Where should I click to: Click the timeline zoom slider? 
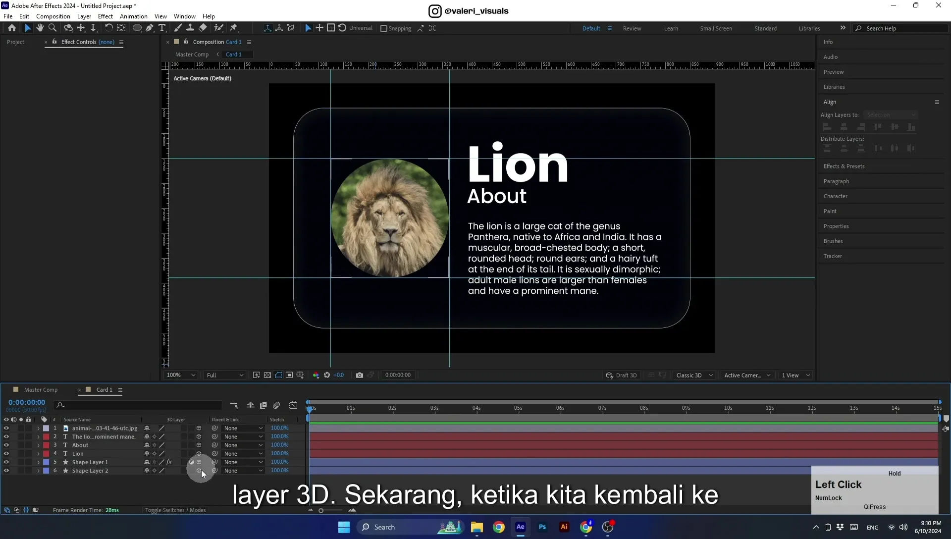(x=321, y=510)
